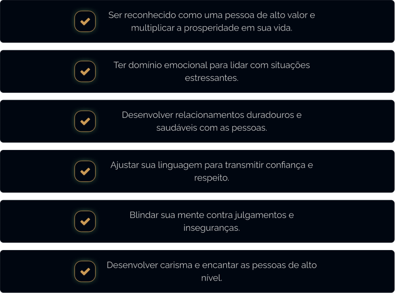Click the word 'nível.' in the last card
Image resolution: width=395 pixels, height=293 pixels.
click(x=211, y=278)
